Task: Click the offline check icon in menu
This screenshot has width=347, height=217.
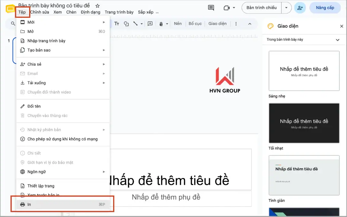Action: tap(23, 139)
